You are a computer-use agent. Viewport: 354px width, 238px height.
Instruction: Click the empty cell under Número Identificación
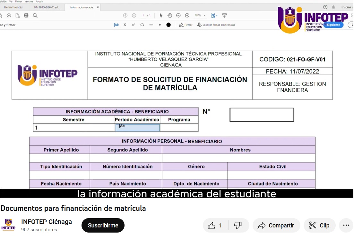(x=126, y=175)
